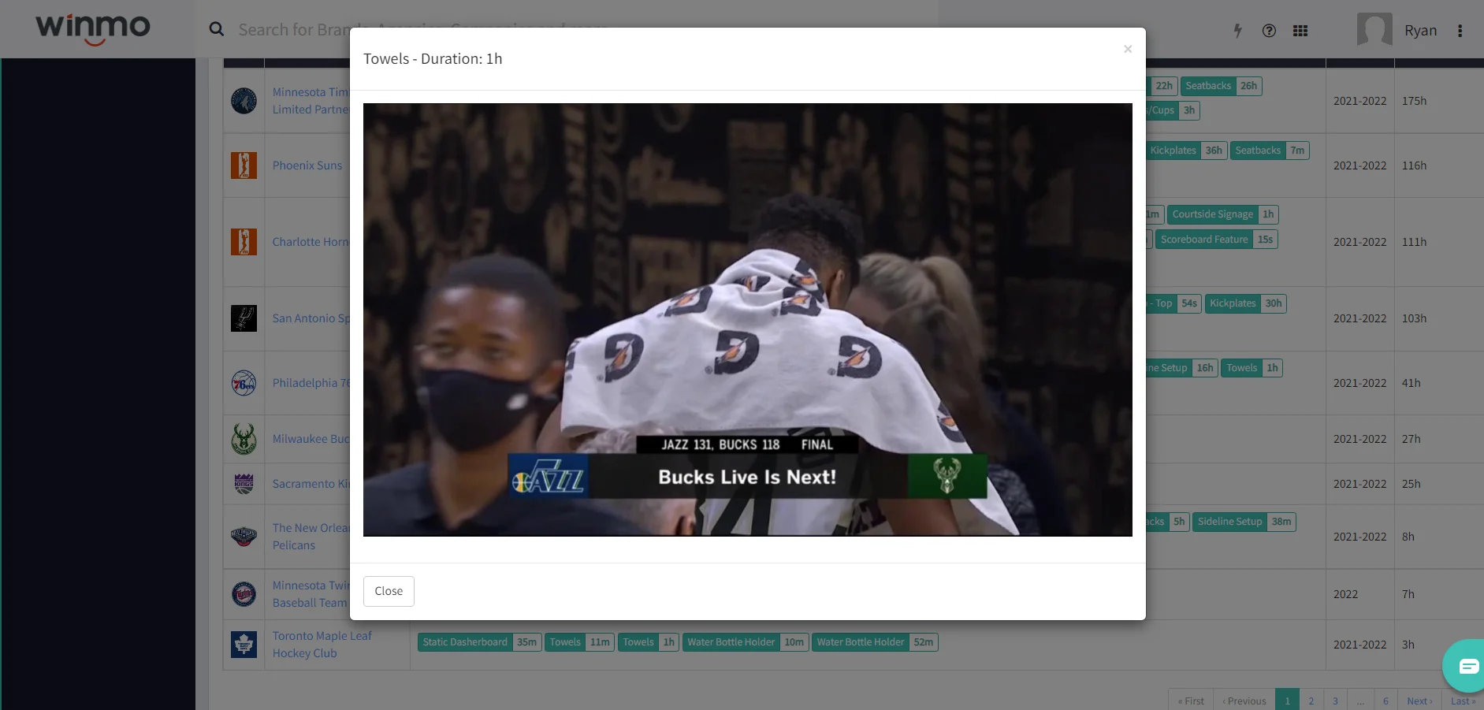This screenshot has height=710, width=1484.
Task: Click the Phoenix Suns team logo
Action: coord(244,165)
